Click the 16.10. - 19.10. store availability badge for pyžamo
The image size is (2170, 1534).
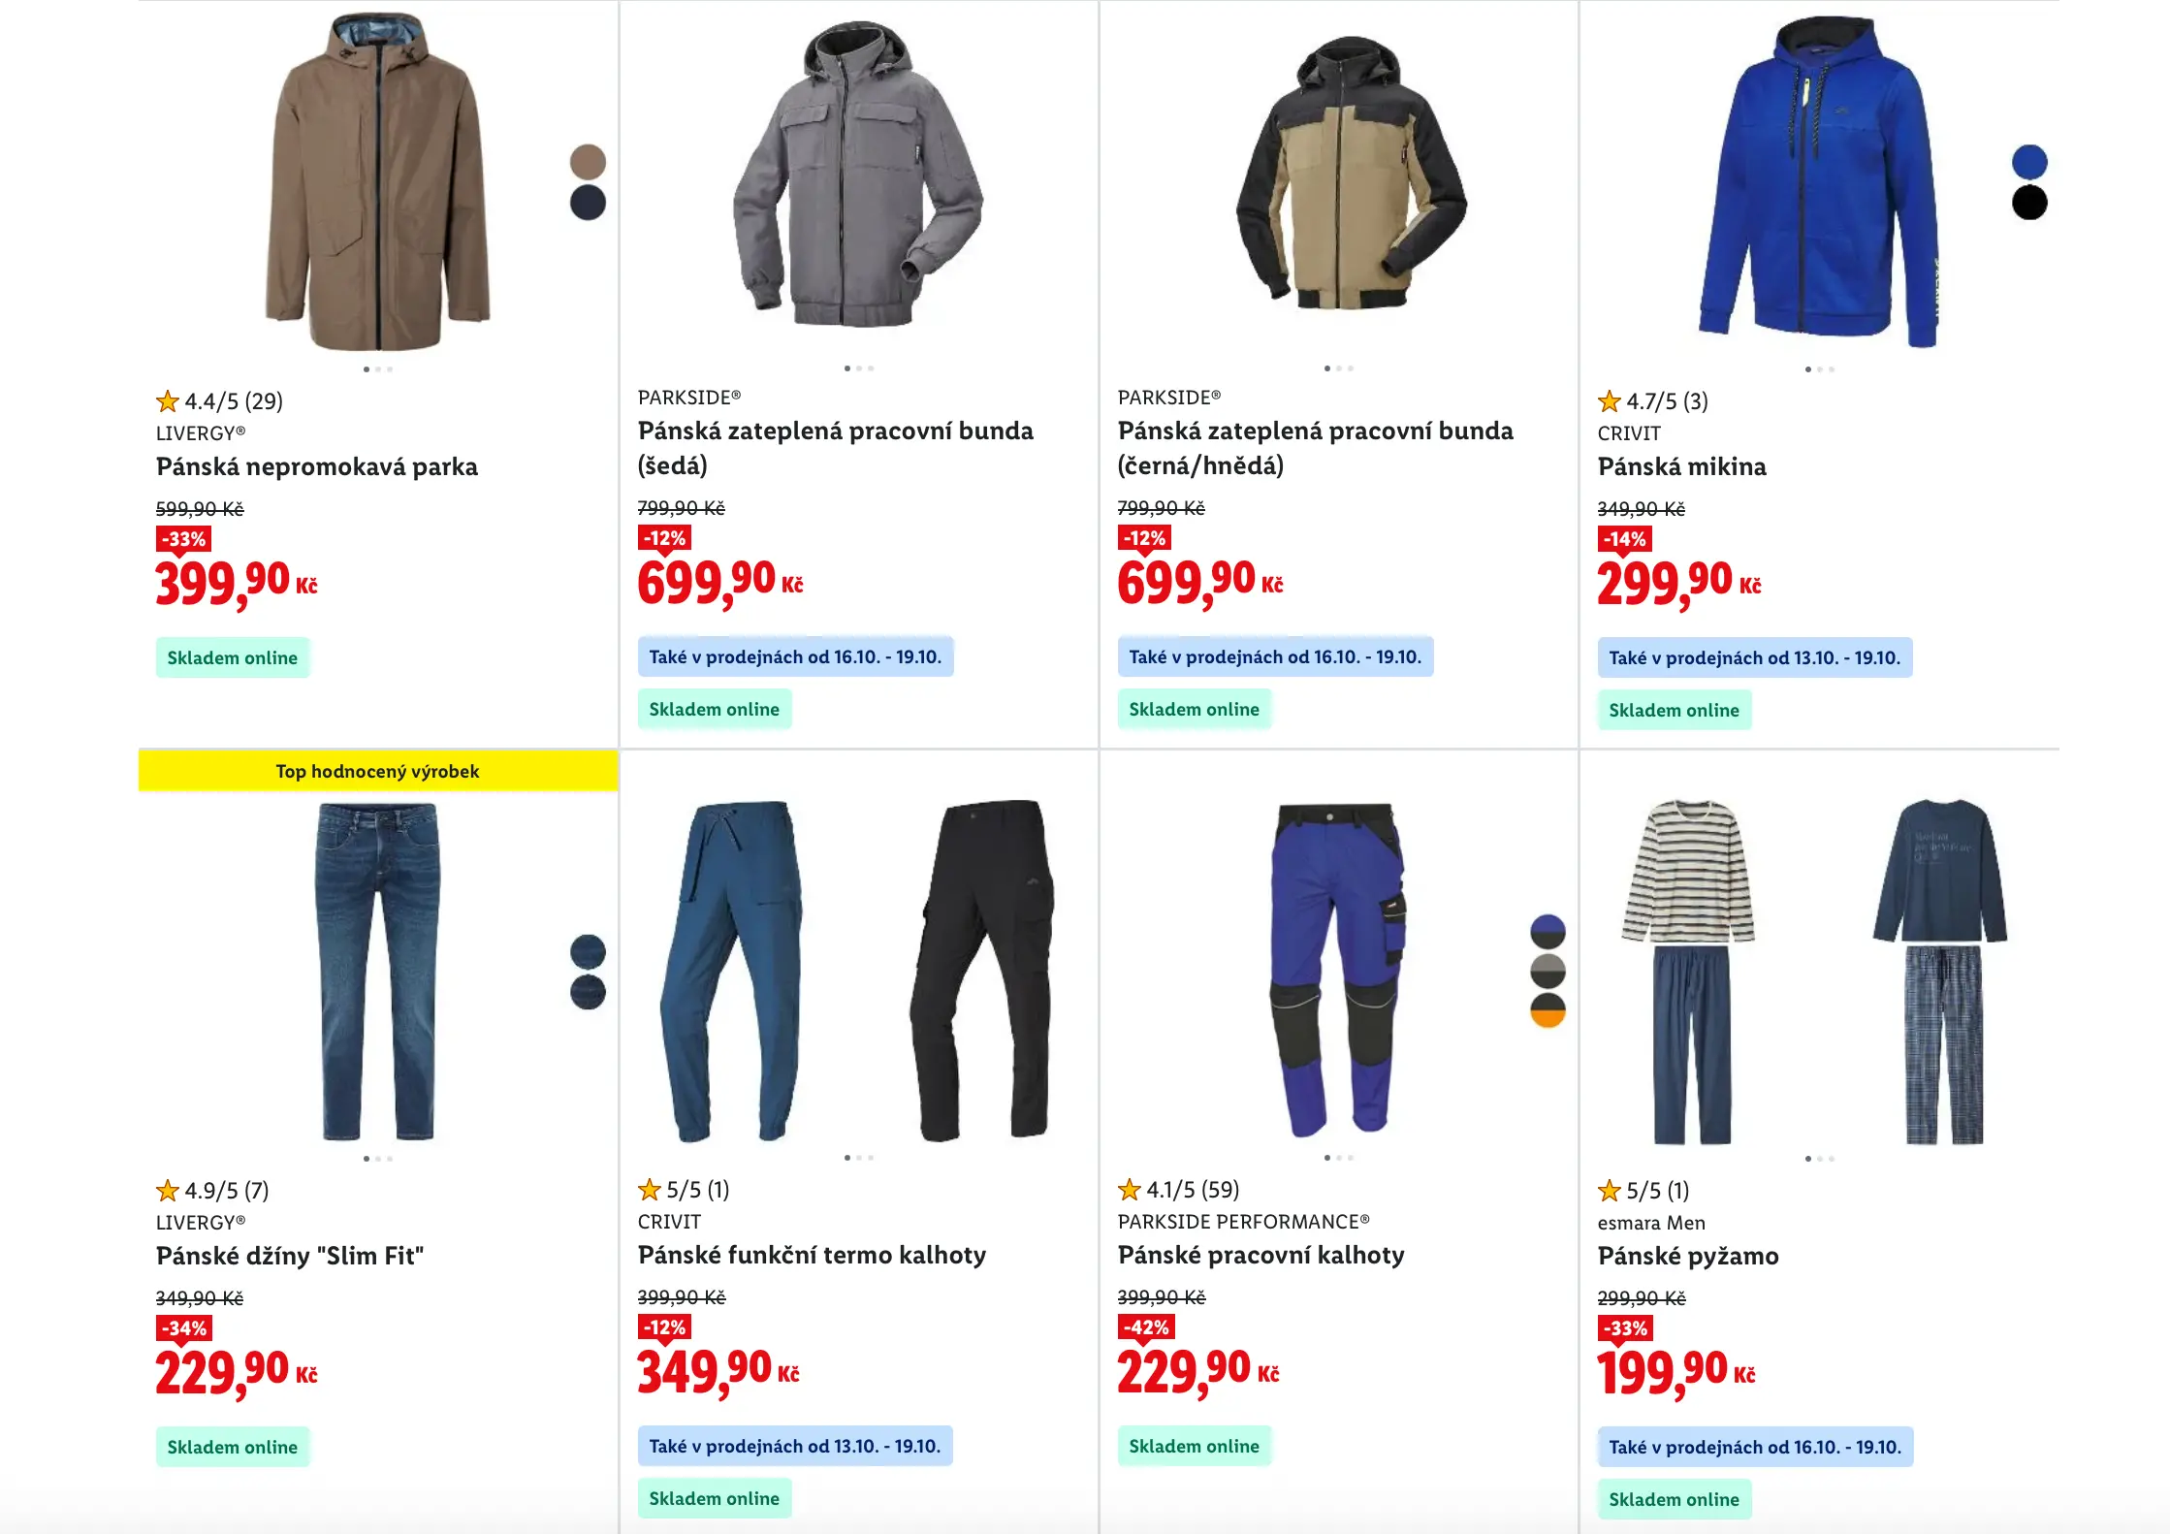tap(1755, 1447)
